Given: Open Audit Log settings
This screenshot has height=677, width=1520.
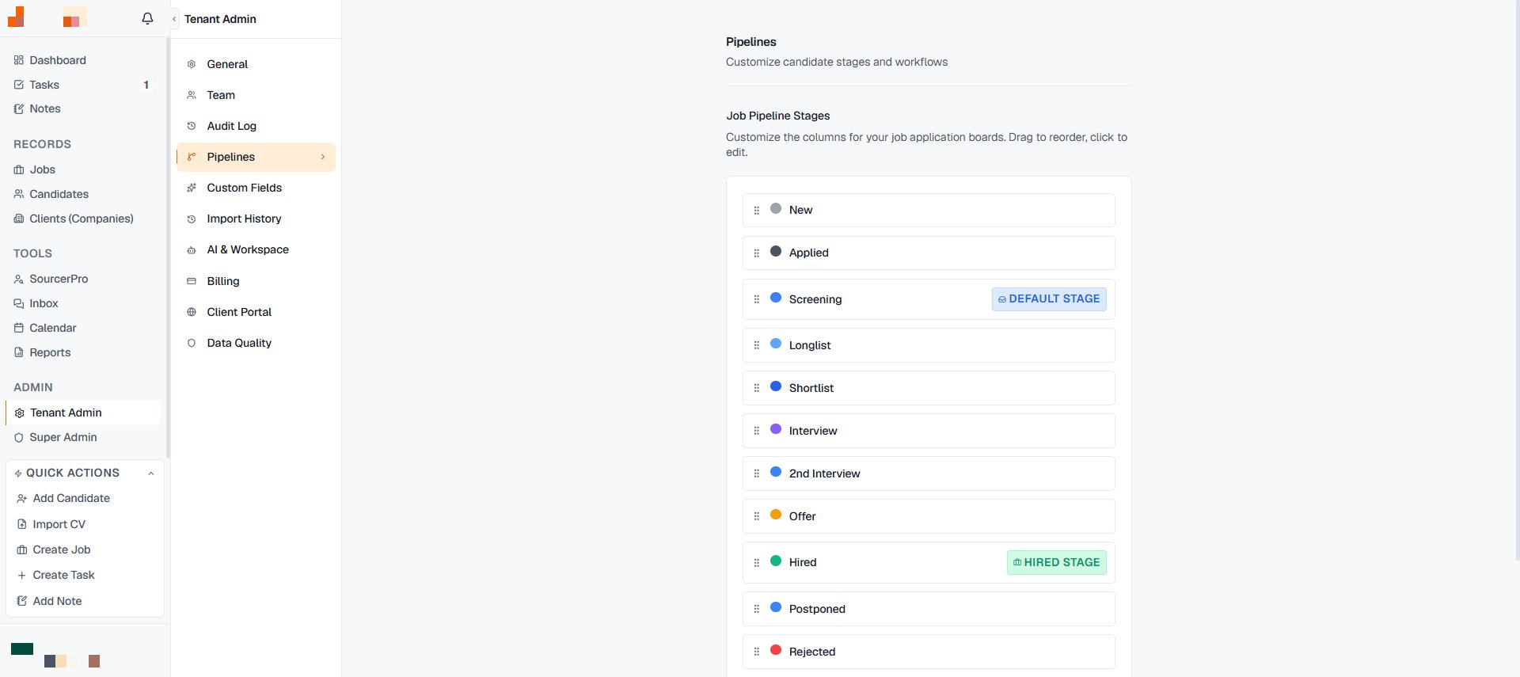Looking at the screenshot, I should (256, 126).
